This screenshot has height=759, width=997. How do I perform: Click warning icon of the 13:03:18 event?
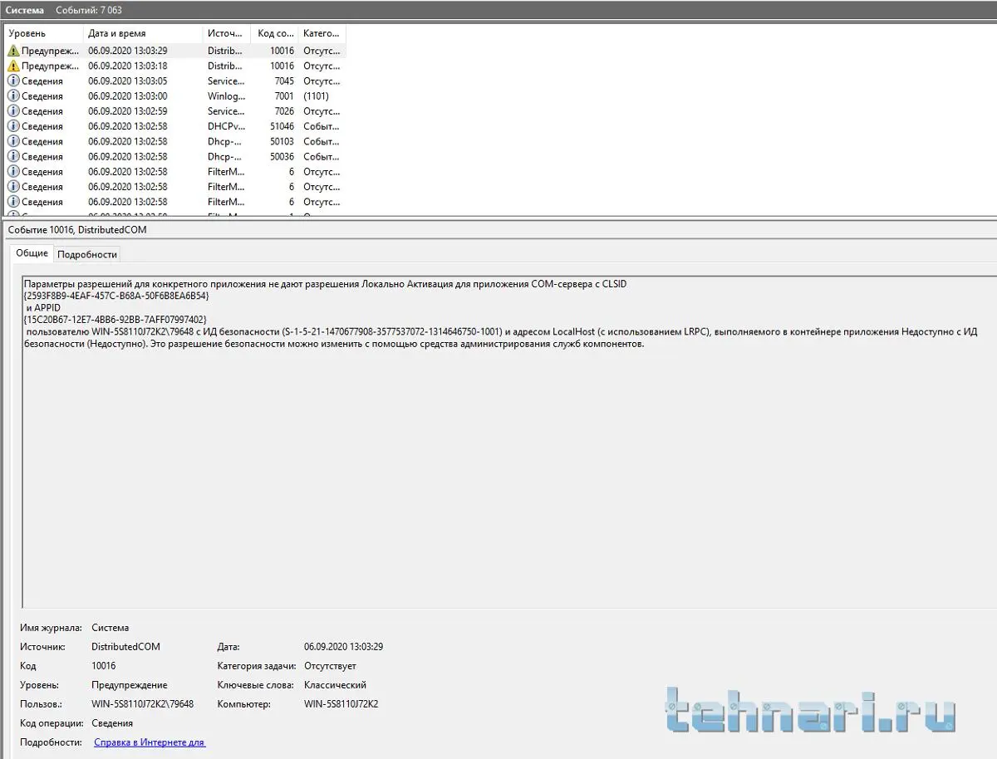click(x=12, y=66)
